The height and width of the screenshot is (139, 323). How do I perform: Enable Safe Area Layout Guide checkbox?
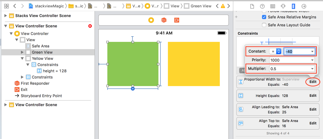[x=264, y=25]
